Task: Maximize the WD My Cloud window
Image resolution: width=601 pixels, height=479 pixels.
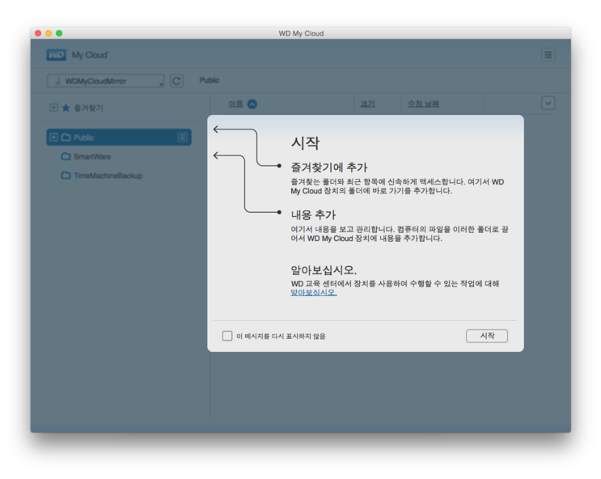Action: (x=59, y=33)
